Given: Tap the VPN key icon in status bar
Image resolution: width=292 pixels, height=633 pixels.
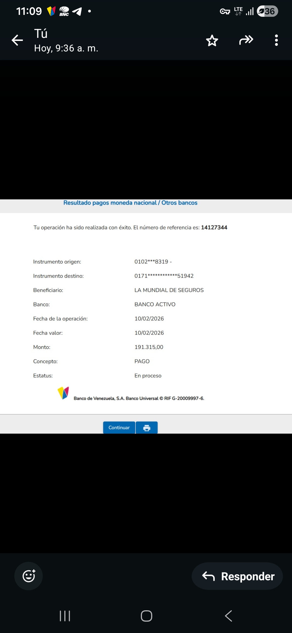Looking at the screenshot, I should point(225,11).
